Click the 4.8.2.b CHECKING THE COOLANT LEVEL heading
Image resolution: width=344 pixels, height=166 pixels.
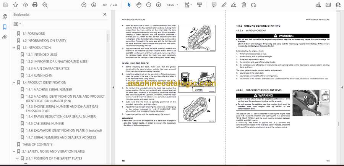(259, 90)
